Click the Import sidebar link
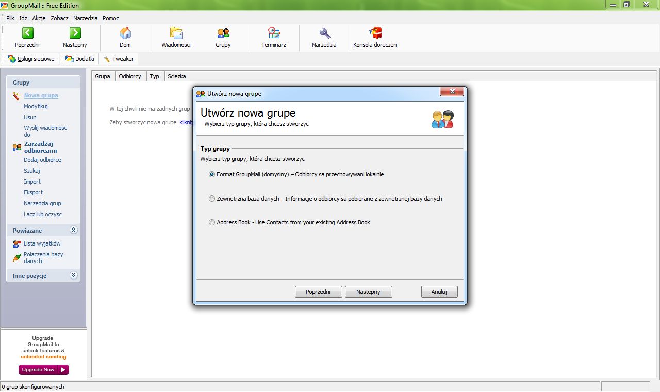 [x=32, y=182]
